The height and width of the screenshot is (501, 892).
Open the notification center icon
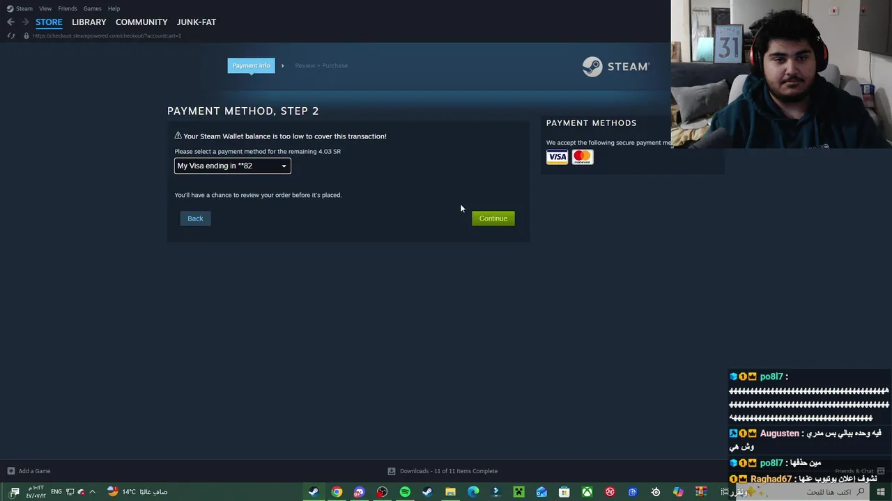[x=15, y=492]
